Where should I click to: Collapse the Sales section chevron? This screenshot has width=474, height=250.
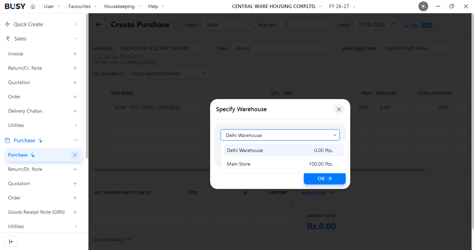click(x=76, y=39)
